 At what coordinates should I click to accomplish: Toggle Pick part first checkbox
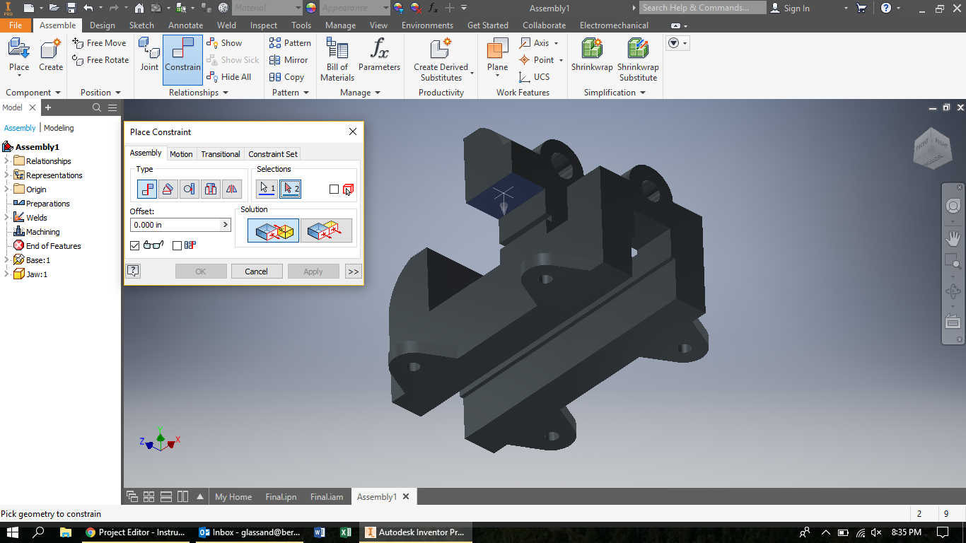click(x=334, y=189)
